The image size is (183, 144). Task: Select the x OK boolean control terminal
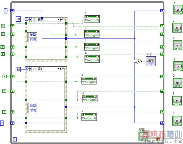(178, 10)
